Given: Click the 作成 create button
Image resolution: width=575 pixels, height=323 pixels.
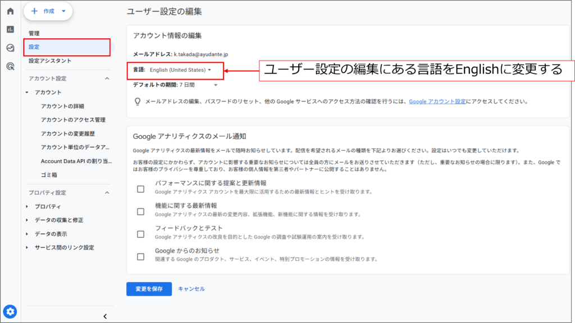Looking at the screenshot, I should pyautogui.click(x=48, y=11).
